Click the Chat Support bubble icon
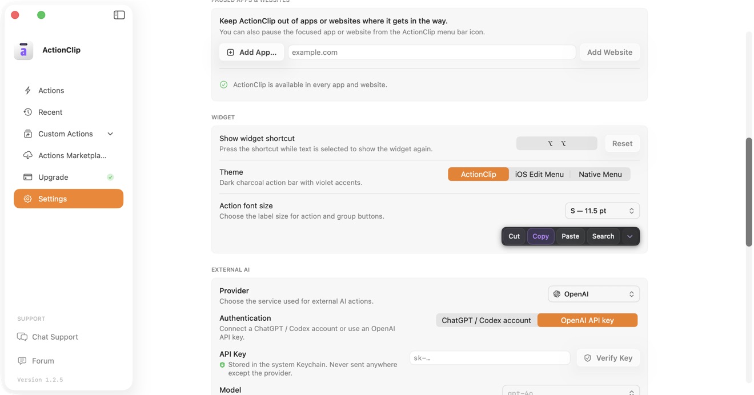The height and width of the screenshot is (395, 754). click(22, 337)
